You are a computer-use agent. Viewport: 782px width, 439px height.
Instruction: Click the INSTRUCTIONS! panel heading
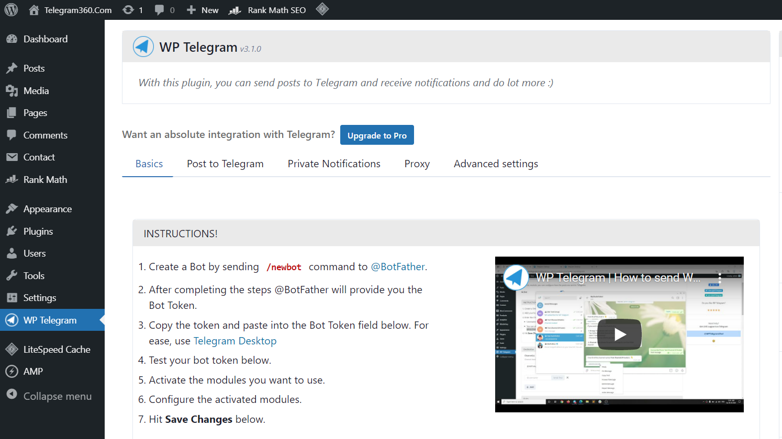181,234
